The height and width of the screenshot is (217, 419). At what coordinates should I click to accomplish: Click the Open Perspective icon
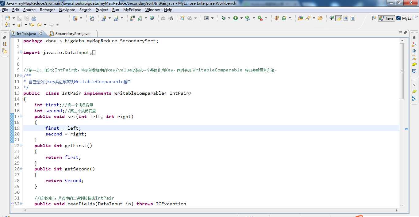[x=374, y=18]
